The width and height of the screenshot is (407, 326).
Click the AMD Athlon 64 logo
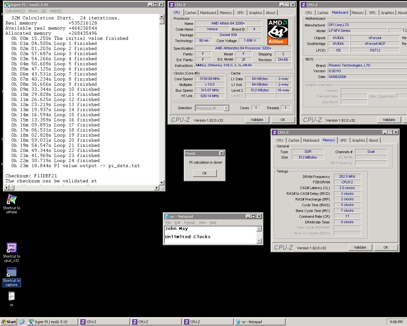pyautogui.click(x=278, y=32)
